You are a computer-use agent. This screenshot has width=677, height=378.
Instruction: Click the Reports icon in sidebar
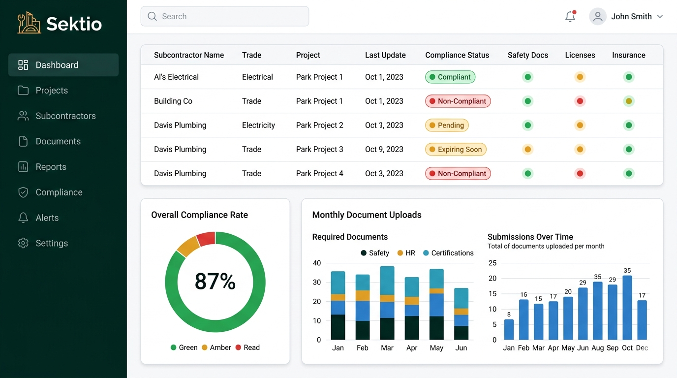(23, 167)
